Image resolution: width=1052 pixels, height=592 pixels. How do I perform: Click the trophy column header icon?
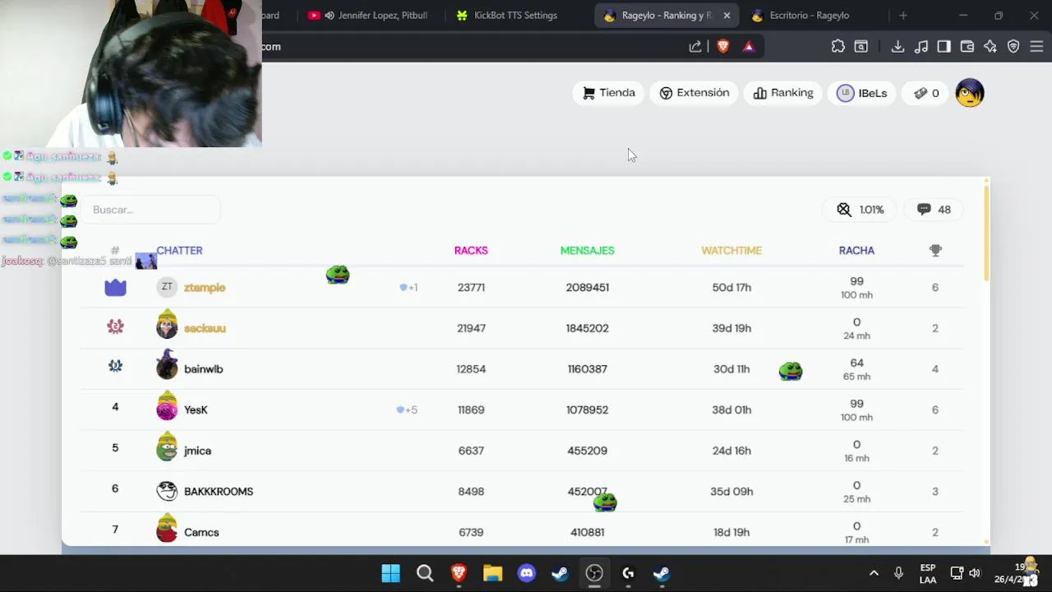point(935,251)
